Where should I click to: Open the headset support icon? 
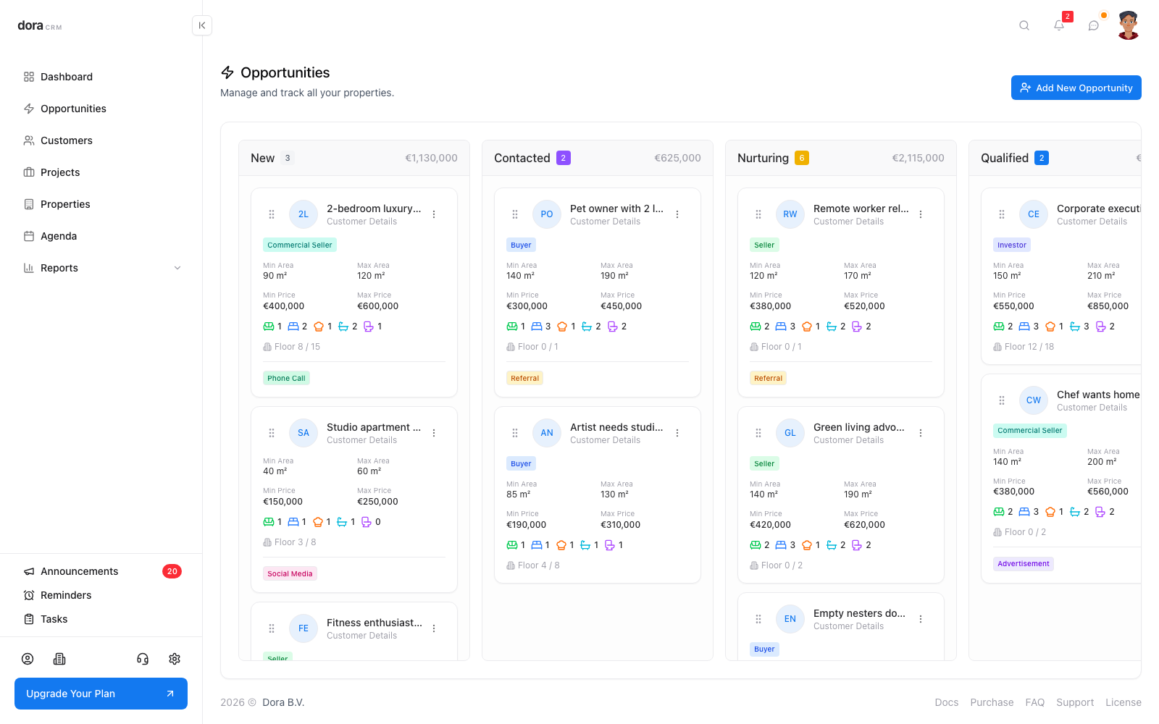[x=143, y=659]
